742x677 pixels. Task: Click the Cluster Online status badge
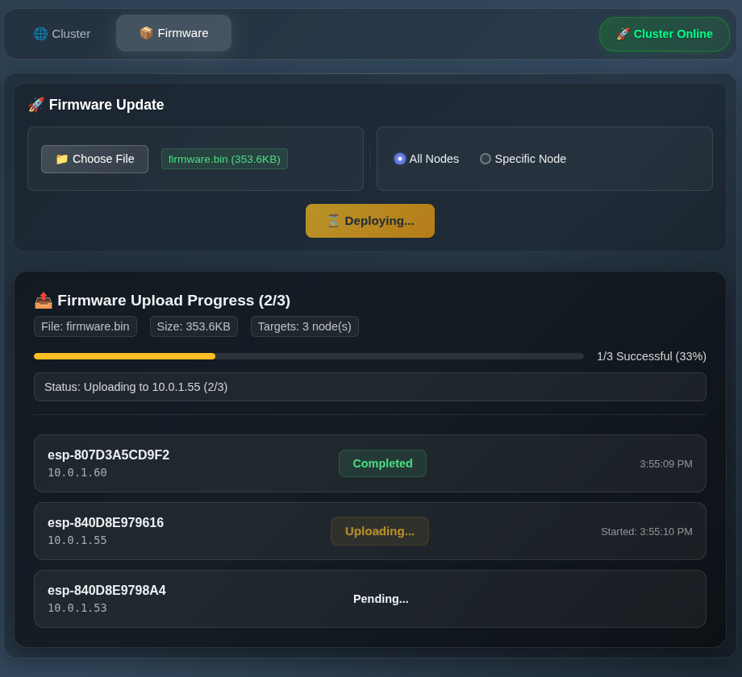pos(665,34)
